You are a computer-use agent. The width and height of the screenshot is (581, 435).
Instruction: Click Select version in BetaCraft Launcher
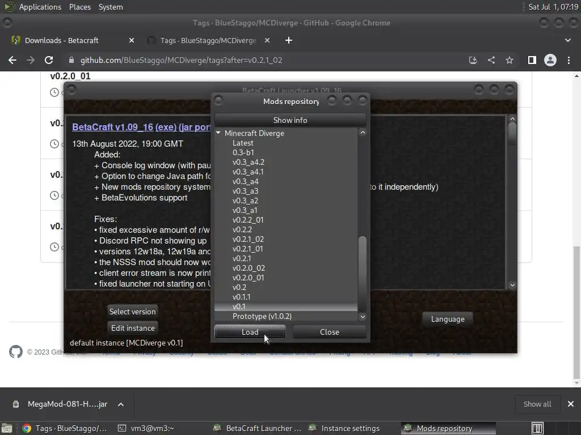point(132,312)
